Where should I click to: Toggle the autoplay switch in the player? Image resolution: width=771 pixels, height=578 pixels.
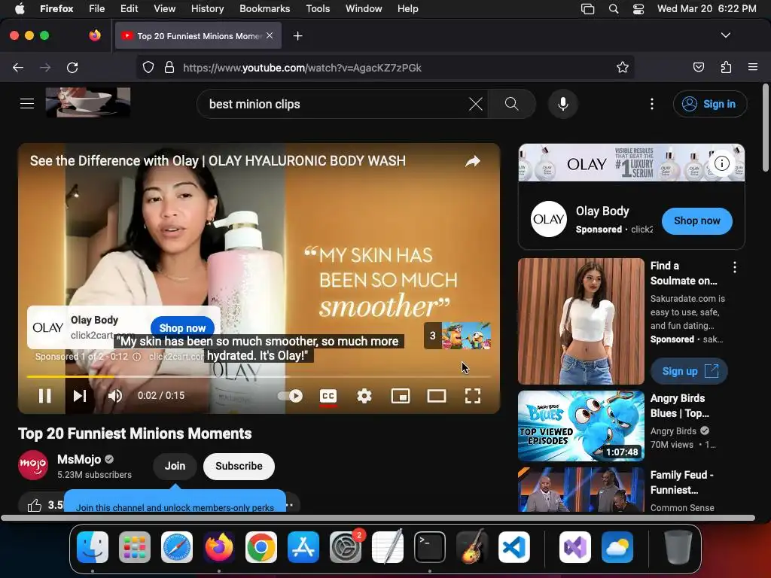coord(291,396)
